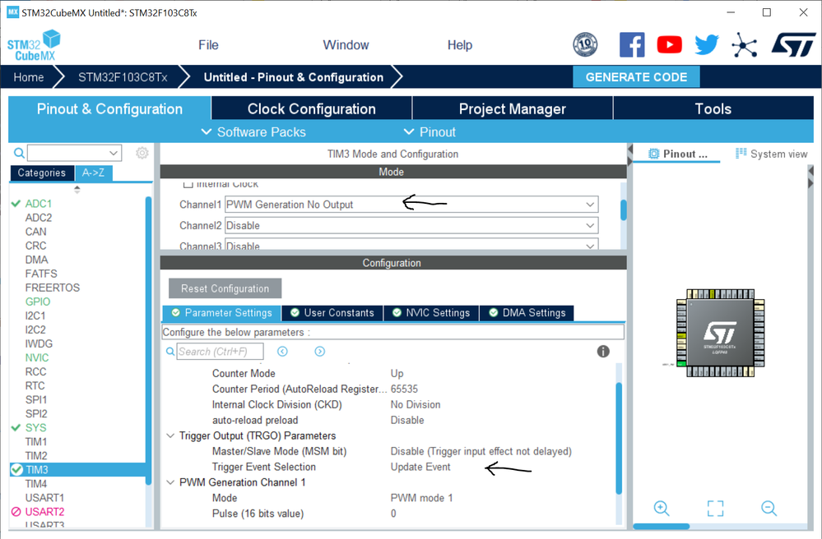Open the Channel2 Disable dropdown
The width and height of the screenshot is (822, 539).
click(x=411, y=226)
